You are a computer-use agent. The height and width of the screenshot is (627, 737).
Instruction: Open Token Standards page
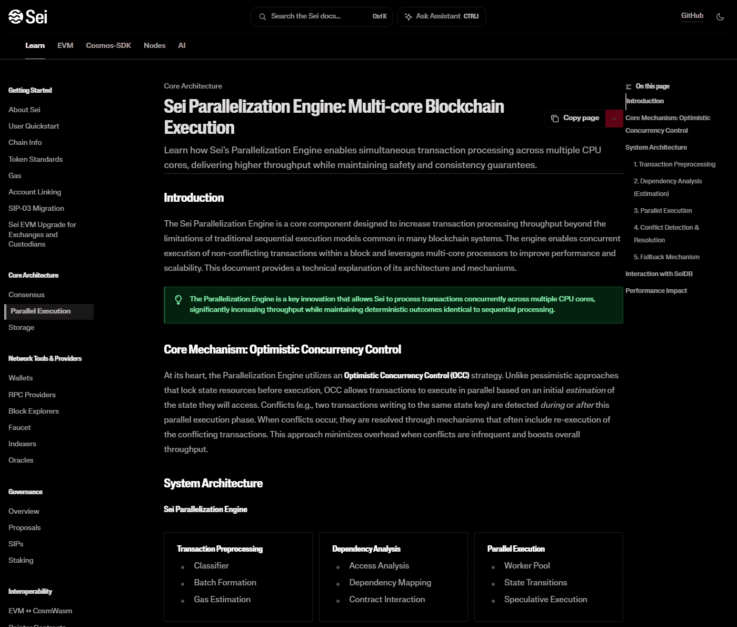pyautogui.click(x=35, y=159)
